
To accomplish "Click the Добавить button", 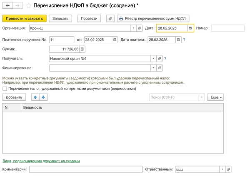I will (x=14, y=97).
